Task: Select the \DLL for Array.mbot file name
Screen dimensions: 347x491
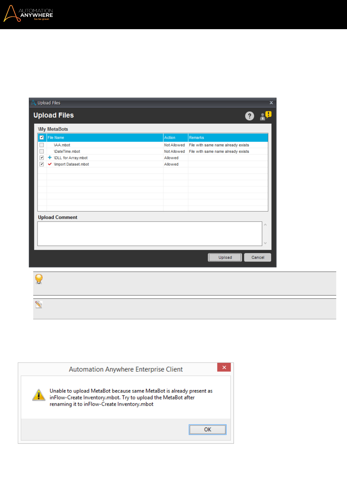Action: (x=71, y=158)
